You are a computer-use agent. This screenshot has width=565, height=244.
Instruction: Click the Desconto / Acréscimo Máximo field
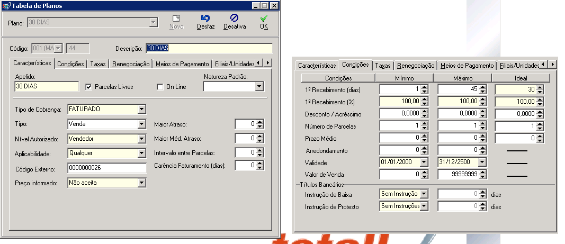462,114
